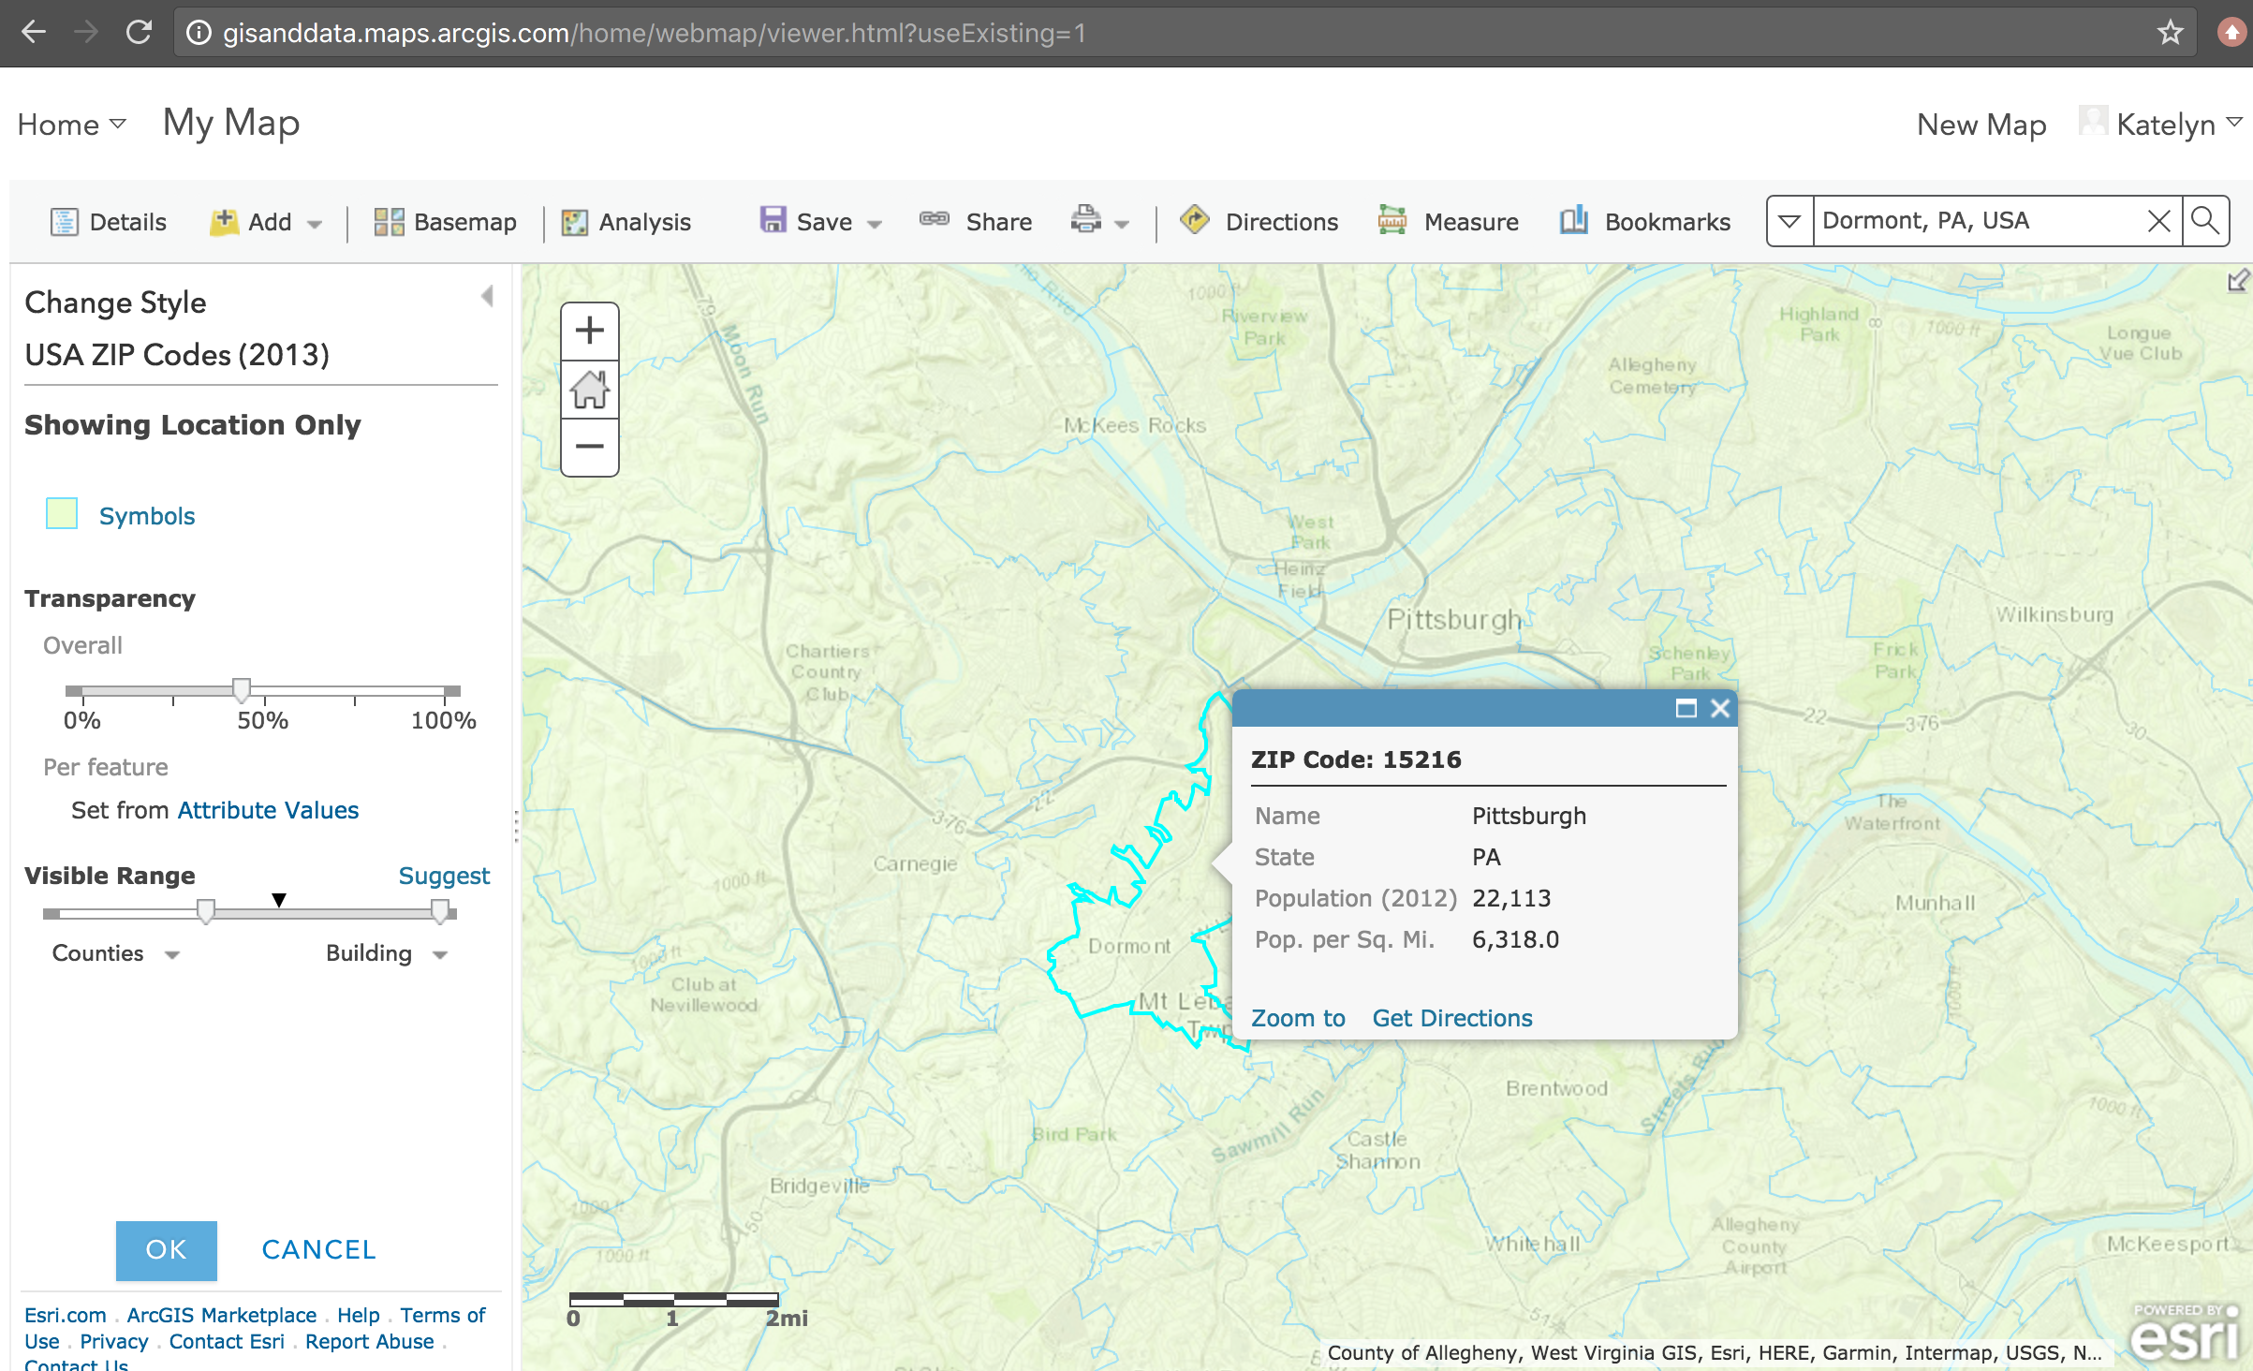Open the Report Abuse link

pyautogui.click(x=370, y=1341)
